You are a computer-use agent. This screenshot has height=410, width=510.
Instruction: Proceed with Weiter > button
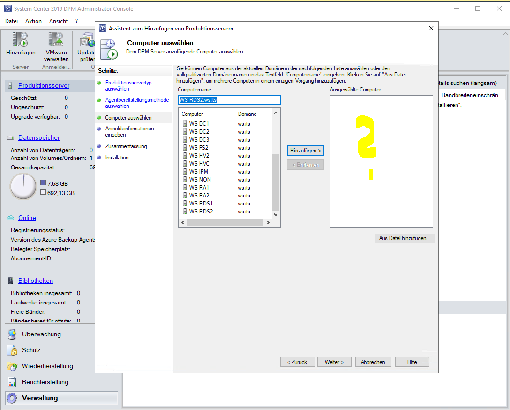point(334,362)
